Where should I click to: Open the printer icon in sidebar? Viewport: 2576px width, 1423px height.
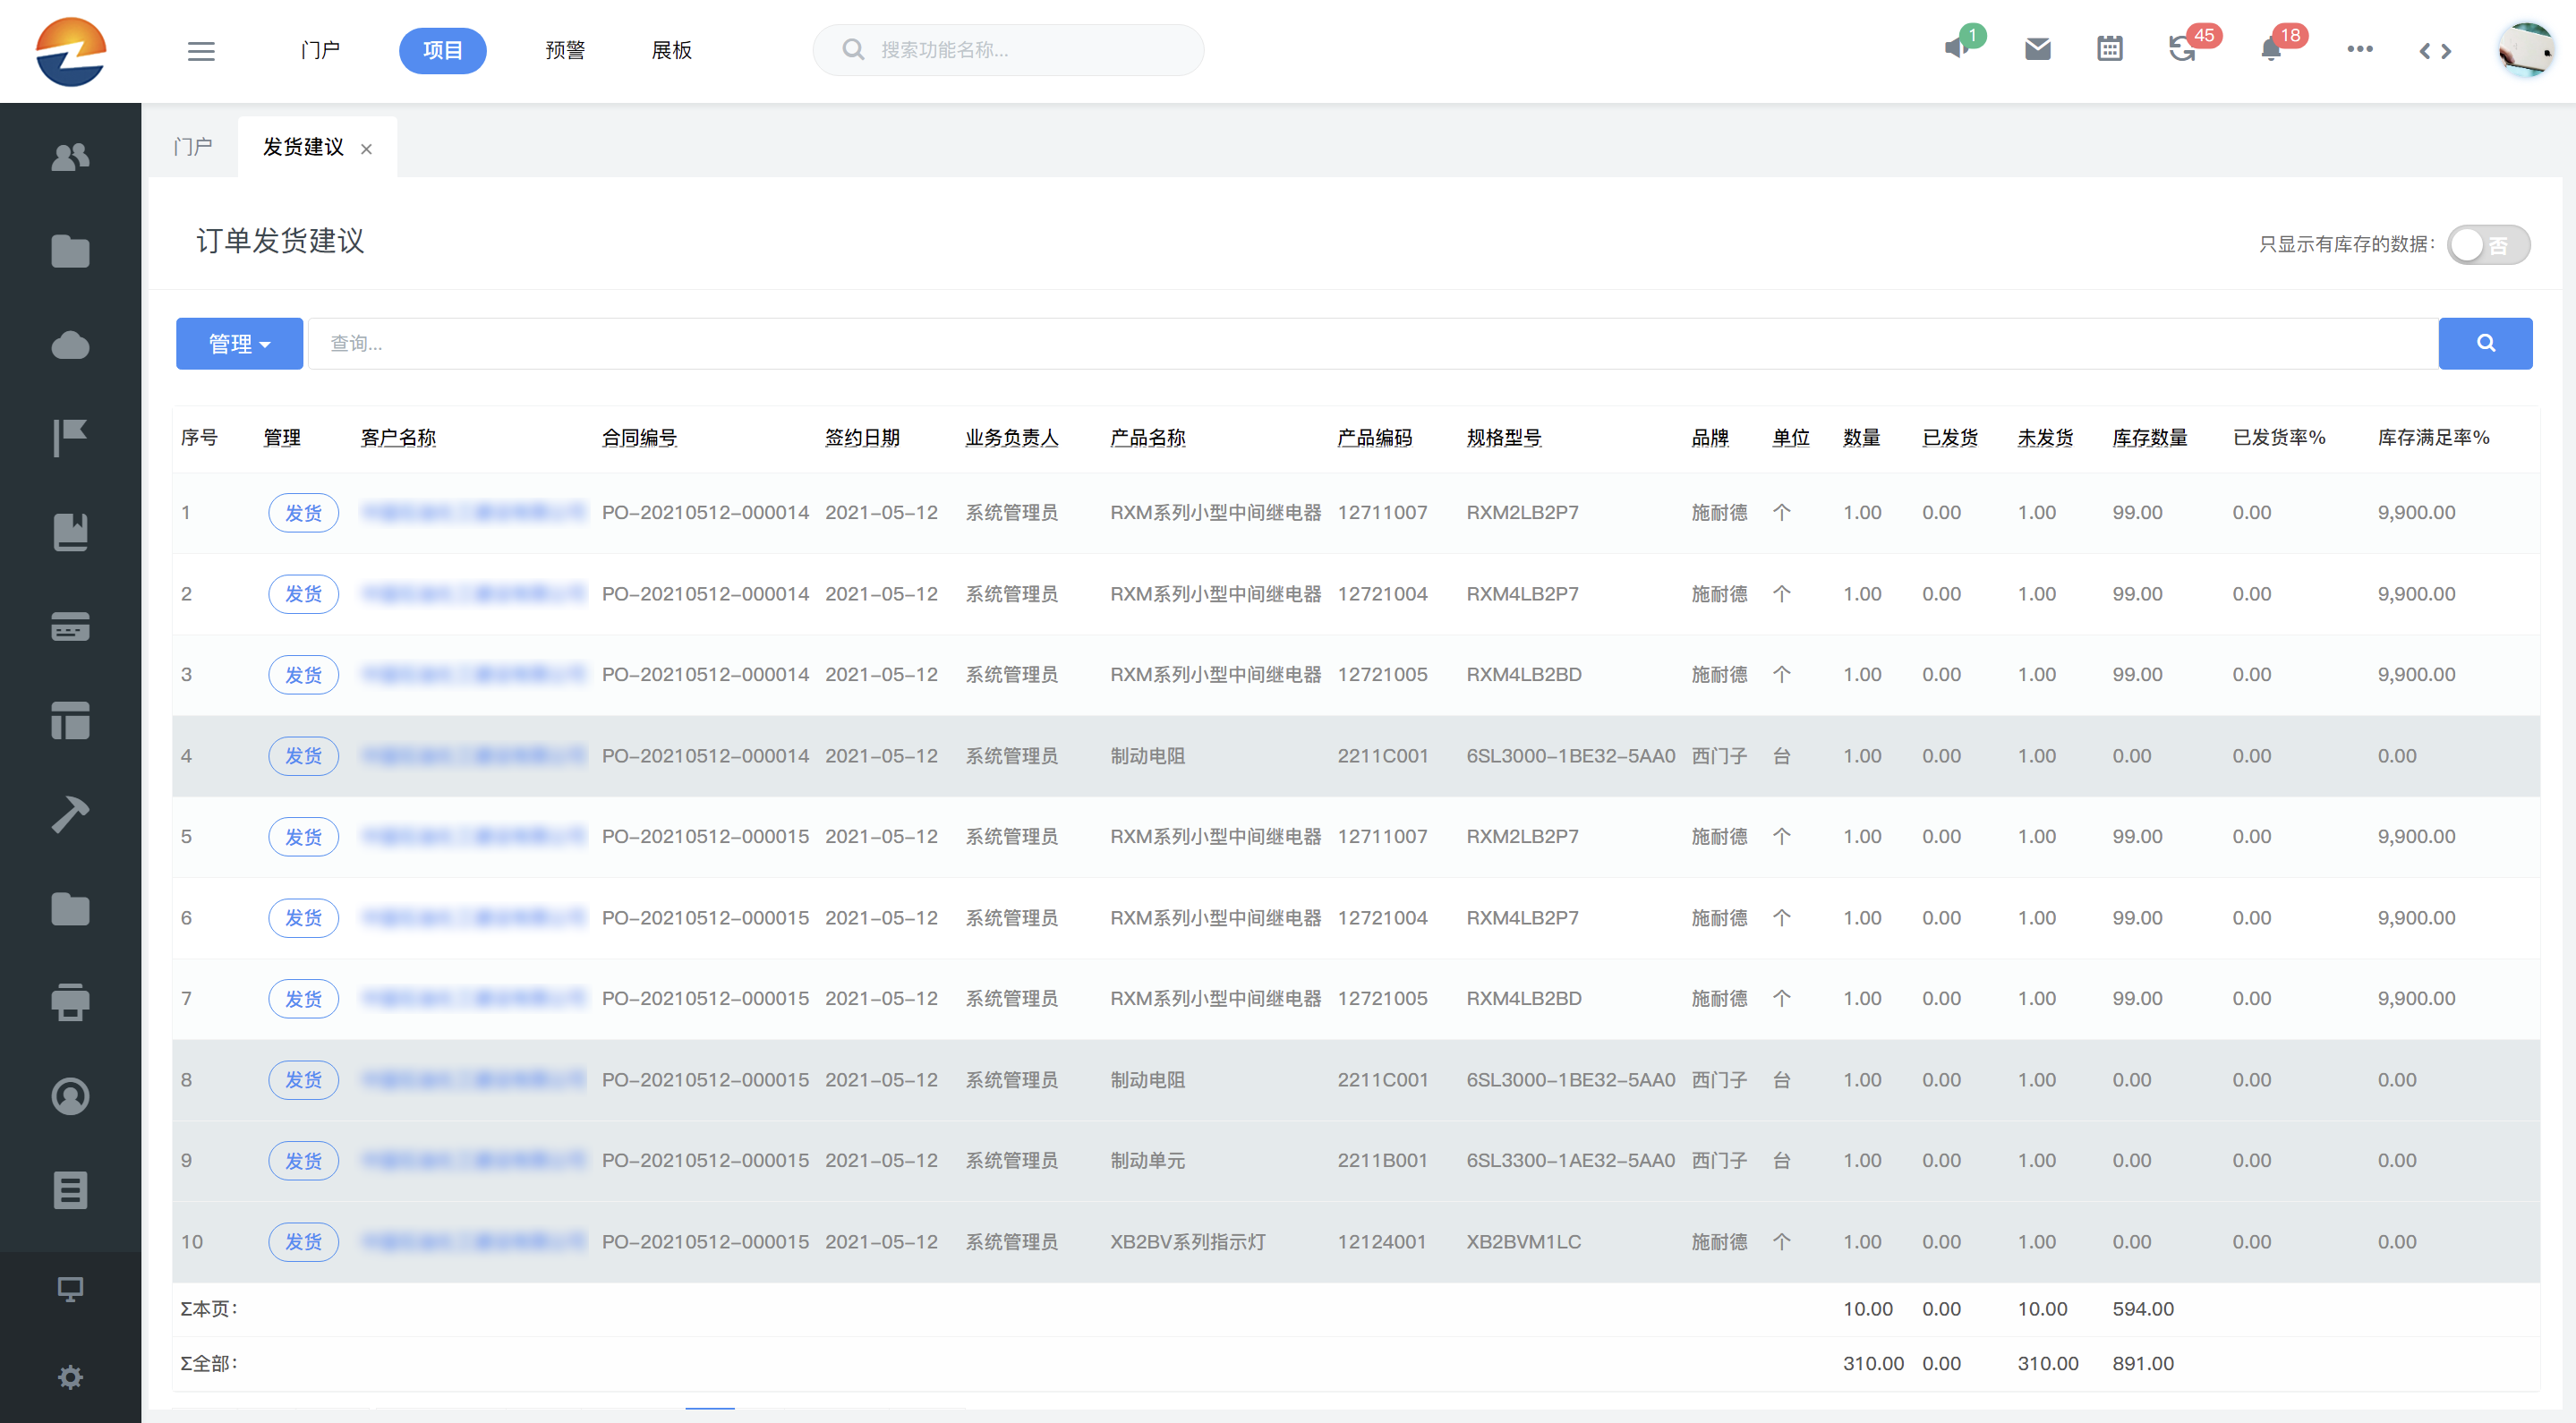tap(70, 1002)
